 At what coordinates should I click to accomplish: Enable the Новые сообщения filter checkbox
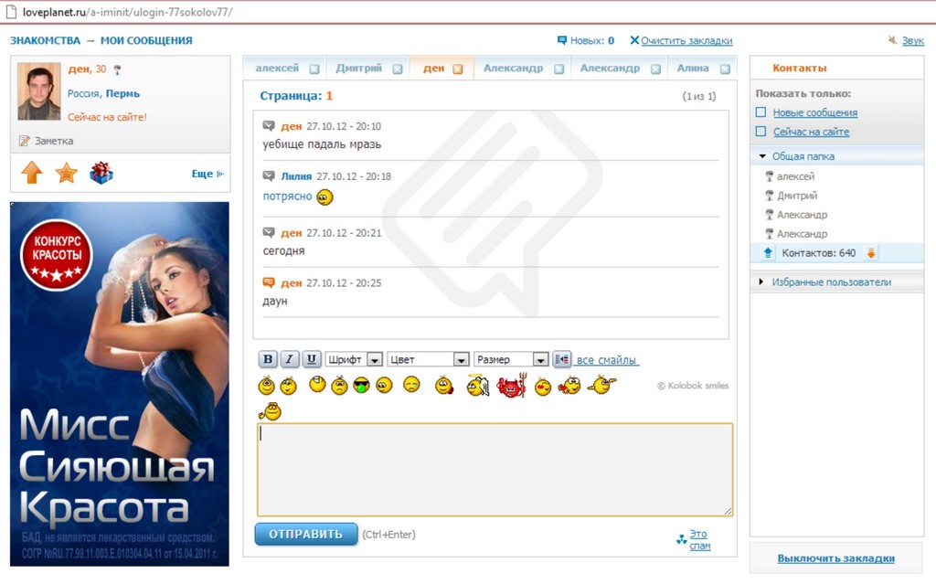(x=760, y=112)
